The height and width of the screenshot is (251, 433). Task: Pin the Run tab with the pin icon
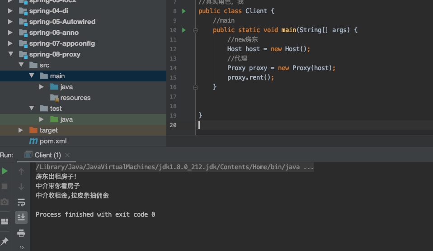[5, 241]
